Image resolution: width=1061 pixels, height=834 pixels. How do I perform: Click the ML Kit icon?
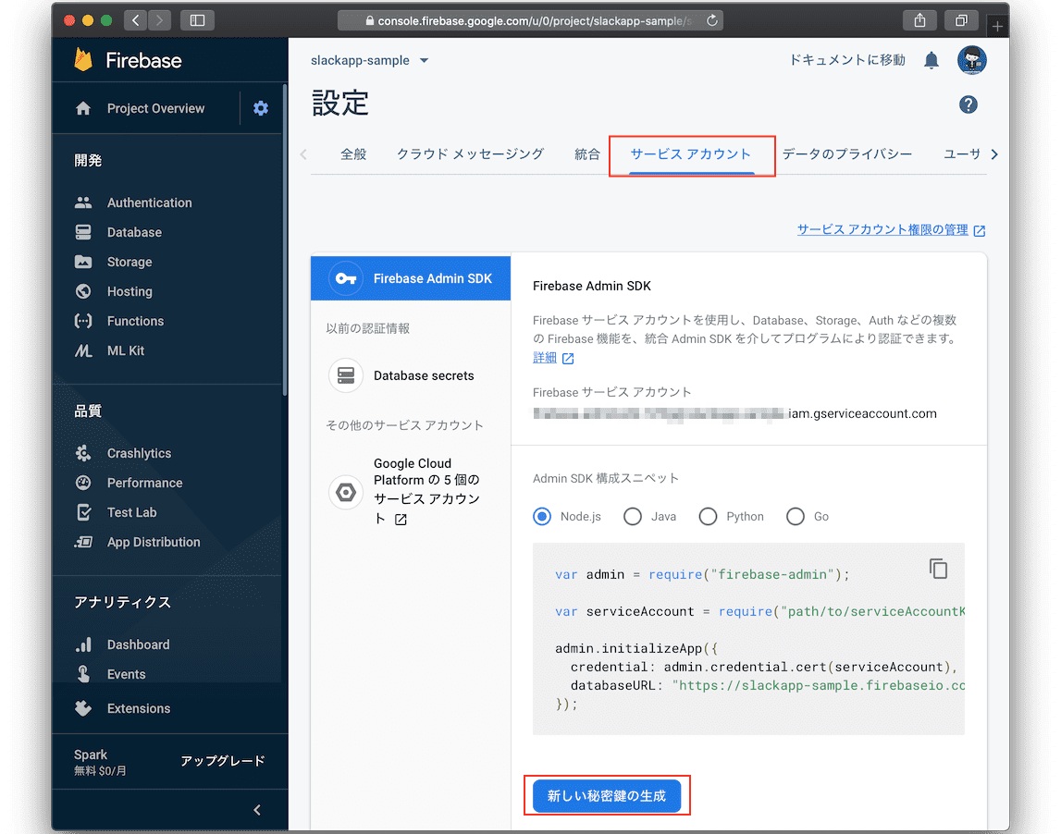[83, 350]
